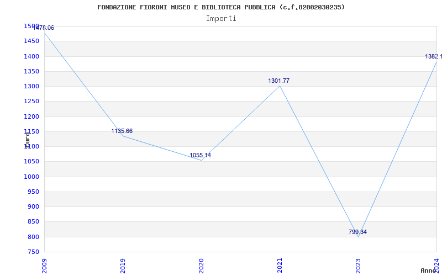442x276 pixels.
Task: Select the Importi subtitle
Action: click(x=221, y=19)
